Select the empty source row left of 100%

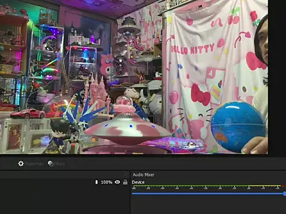(47, 182)
